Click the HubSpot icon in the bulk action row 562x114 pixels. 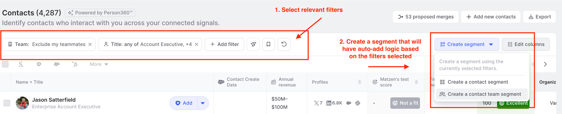click(x=74, y=64)
